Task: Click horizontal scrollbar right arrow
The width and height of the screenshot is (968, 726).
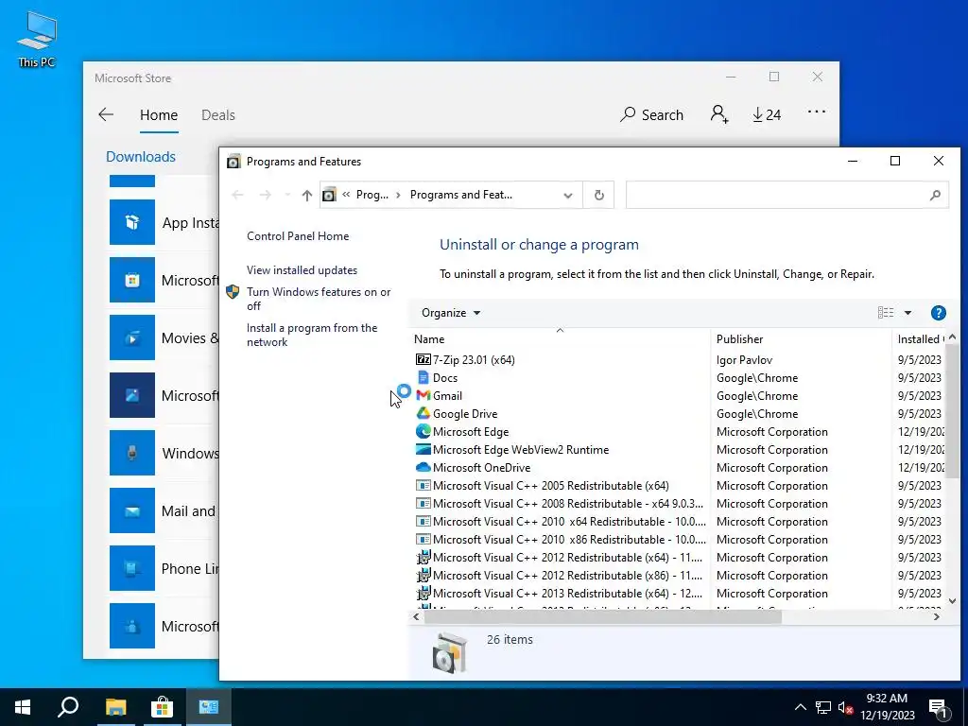Action: click(x=937, y=616)
